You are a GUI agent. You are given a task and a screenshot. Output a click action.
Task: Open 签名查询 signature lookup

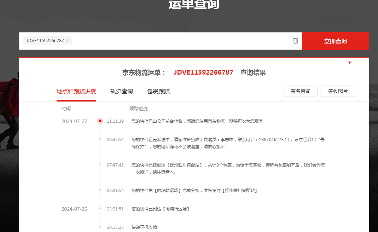tap(300, 91)
